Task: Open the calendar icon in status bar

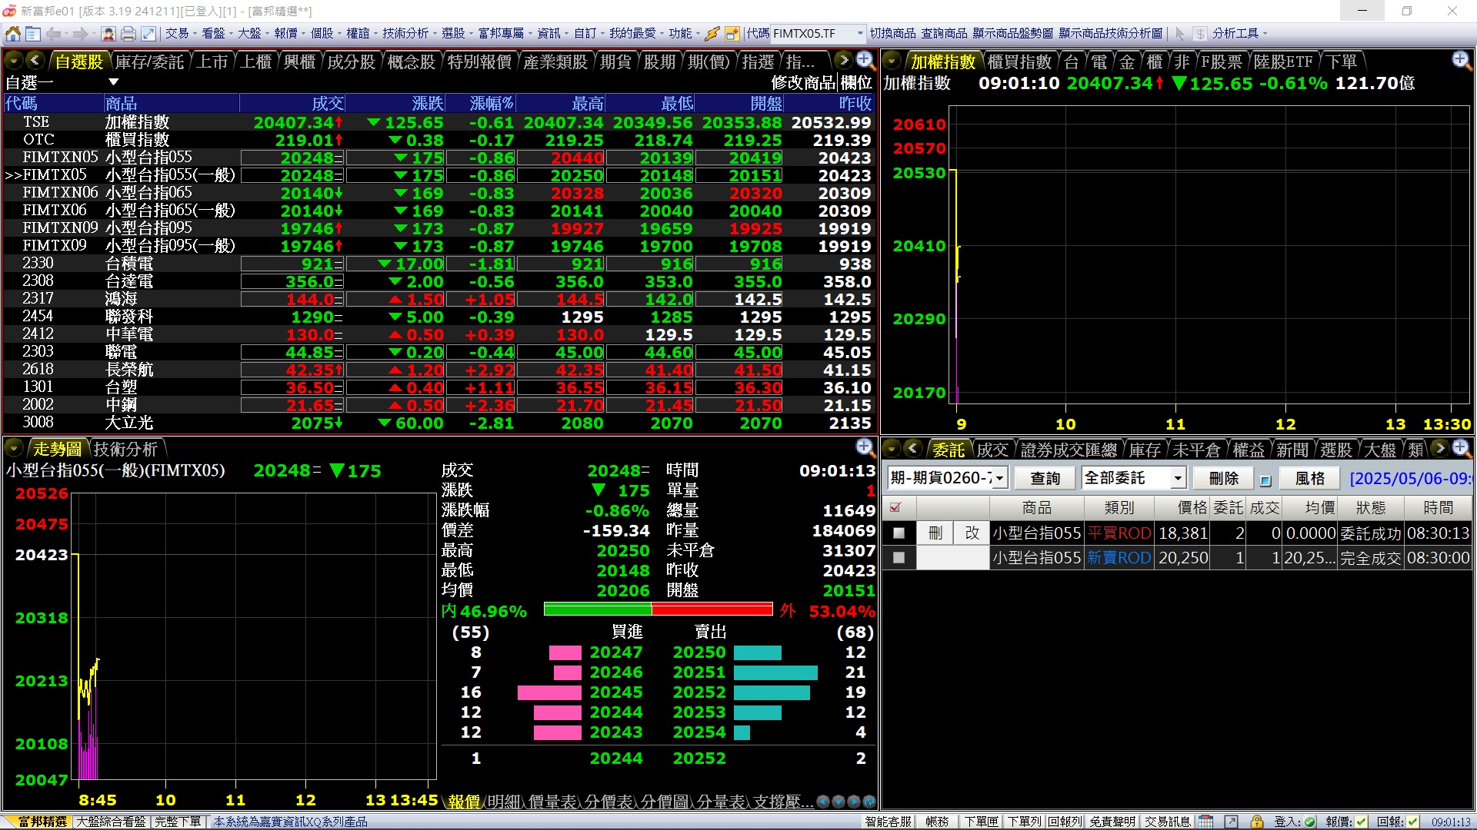Action: tap(1206, 822)
